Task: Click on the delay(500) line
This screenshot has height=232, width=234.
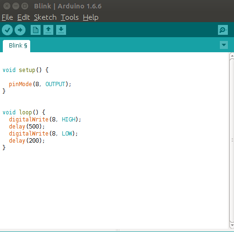Action: click(x=27, y=127)
